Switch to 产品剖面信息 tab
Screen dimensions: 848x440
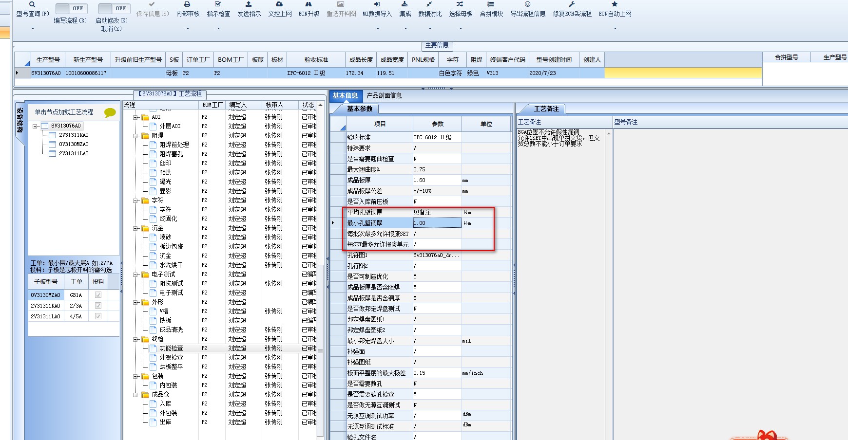pyautogui.click(x=385, y=96)
